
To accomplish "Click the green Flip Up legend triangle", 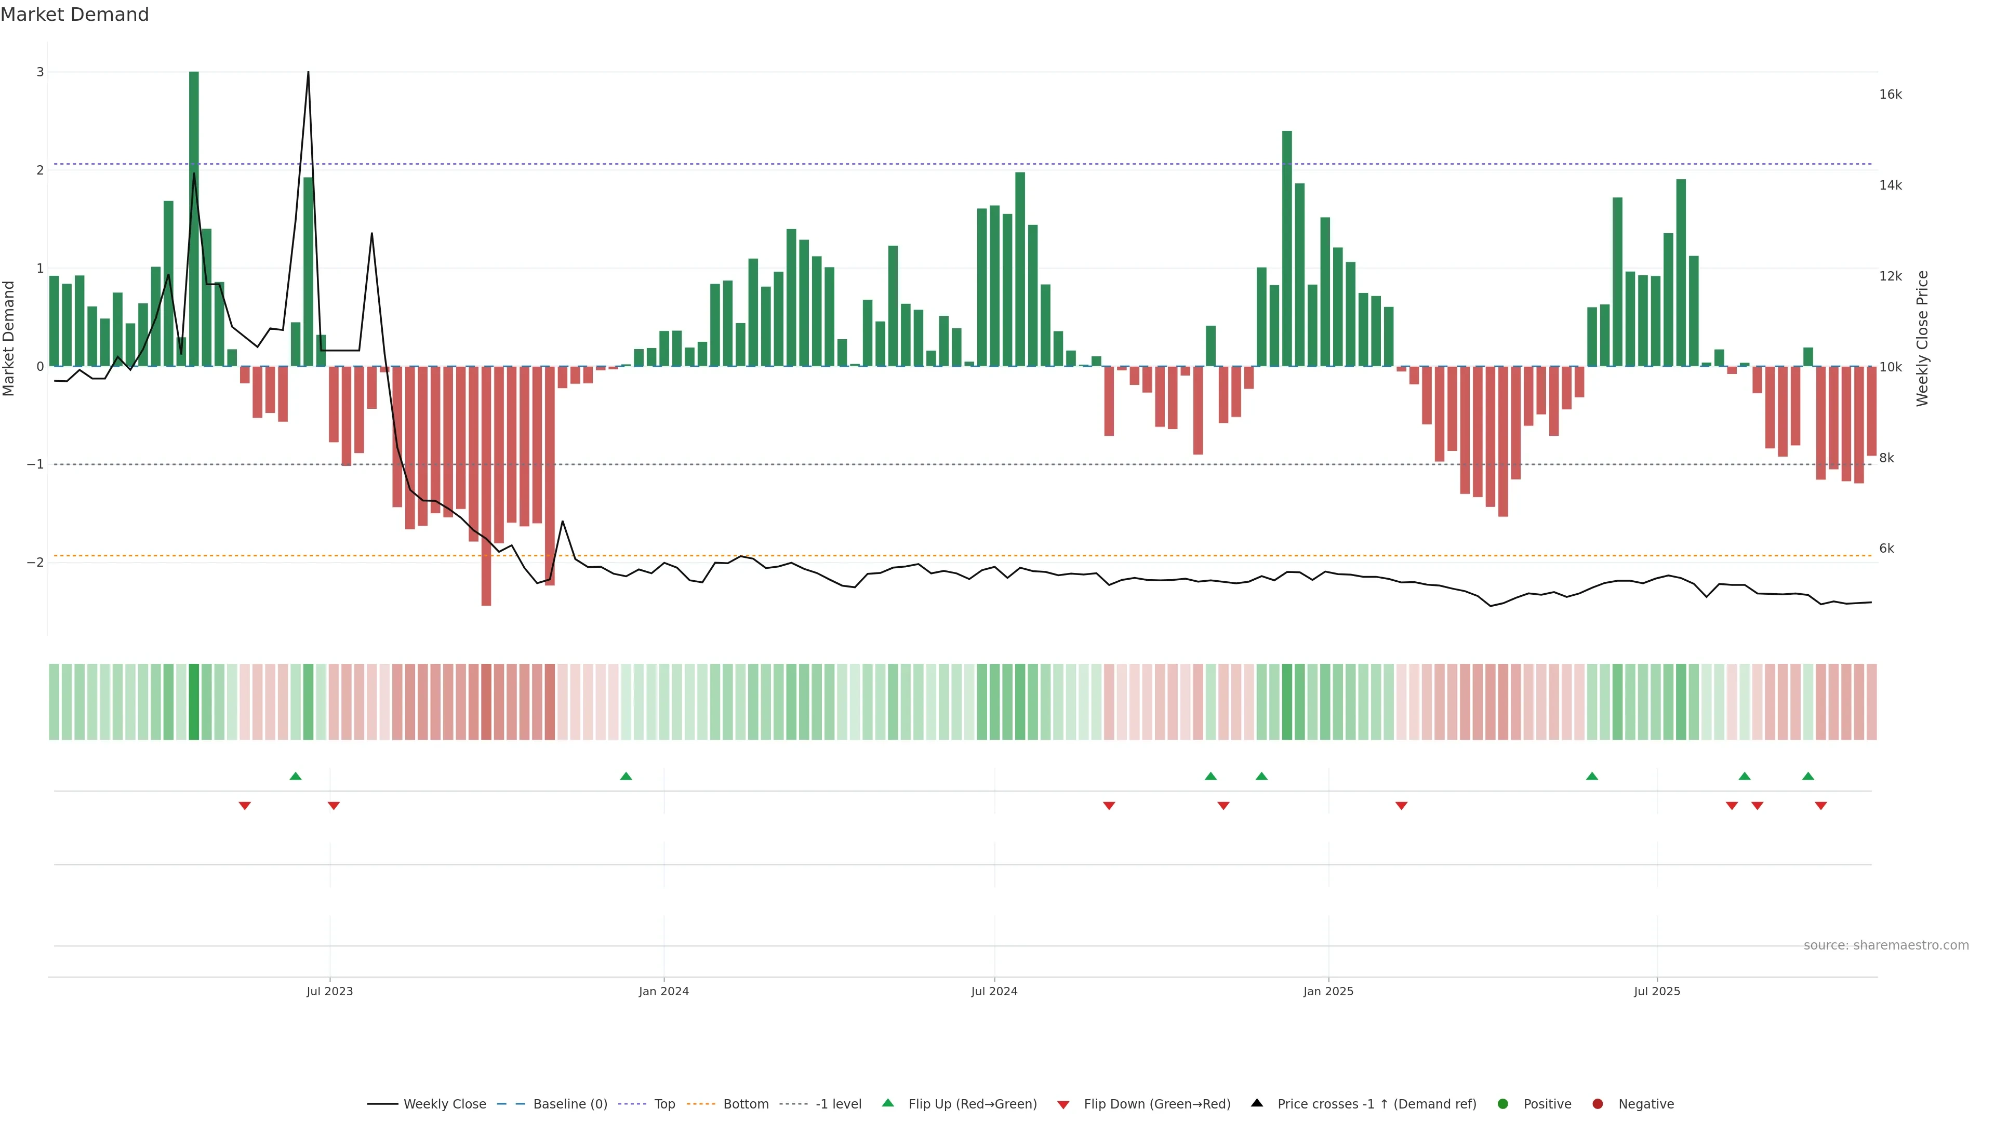I will pyautogui.click(x=888, y=1103).
